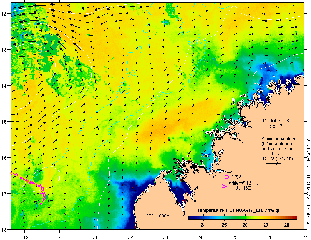Select the '13:22Z' time text

[x=275, y=126]
